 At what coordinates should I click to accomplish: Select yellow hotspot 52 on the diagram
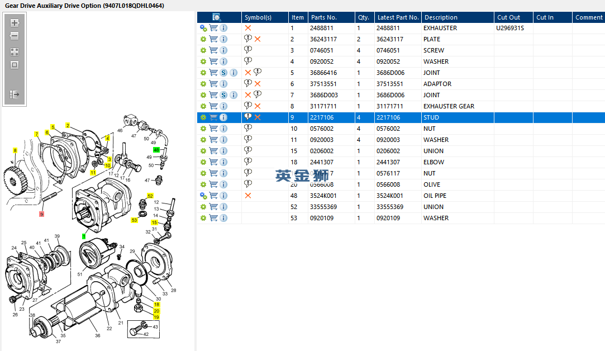(150, 196)
